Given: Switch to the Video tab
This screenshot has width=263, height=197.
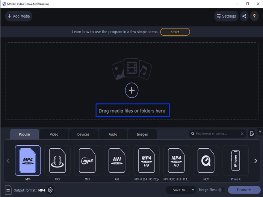Looking at the screenshot, I should (54, 134).
